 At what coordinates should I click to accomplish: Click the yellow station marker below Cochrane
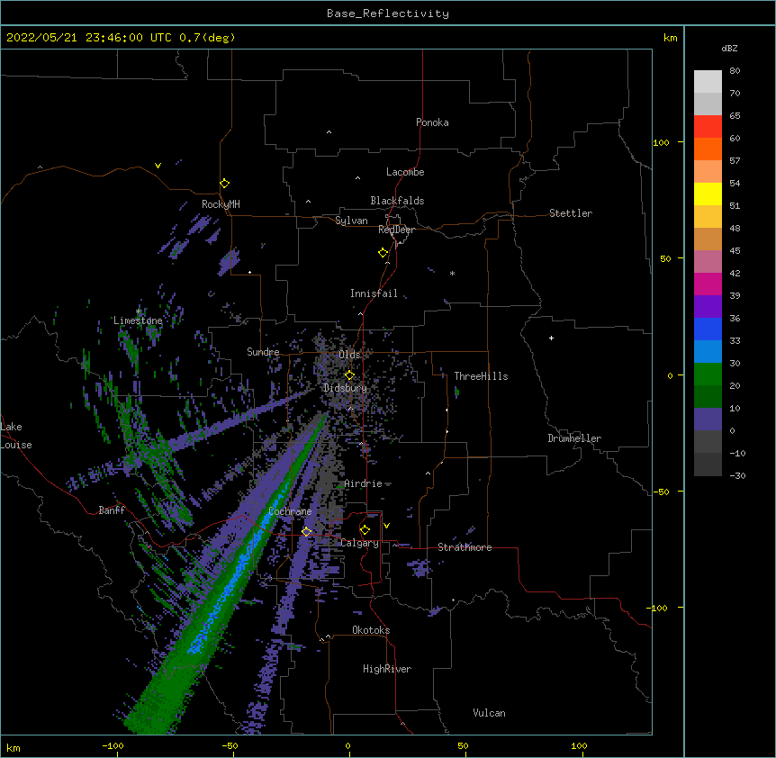click(x=306, y=532)
